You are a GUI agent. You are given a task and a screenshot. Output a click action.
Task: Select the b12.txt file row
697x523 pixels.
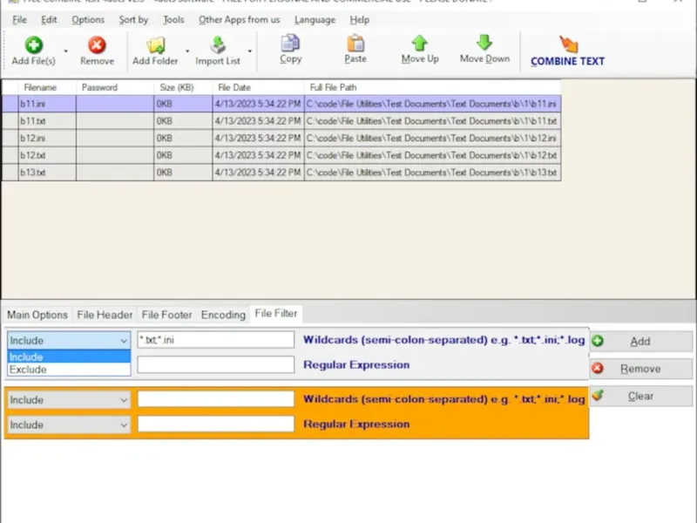[x=281, y=155]
